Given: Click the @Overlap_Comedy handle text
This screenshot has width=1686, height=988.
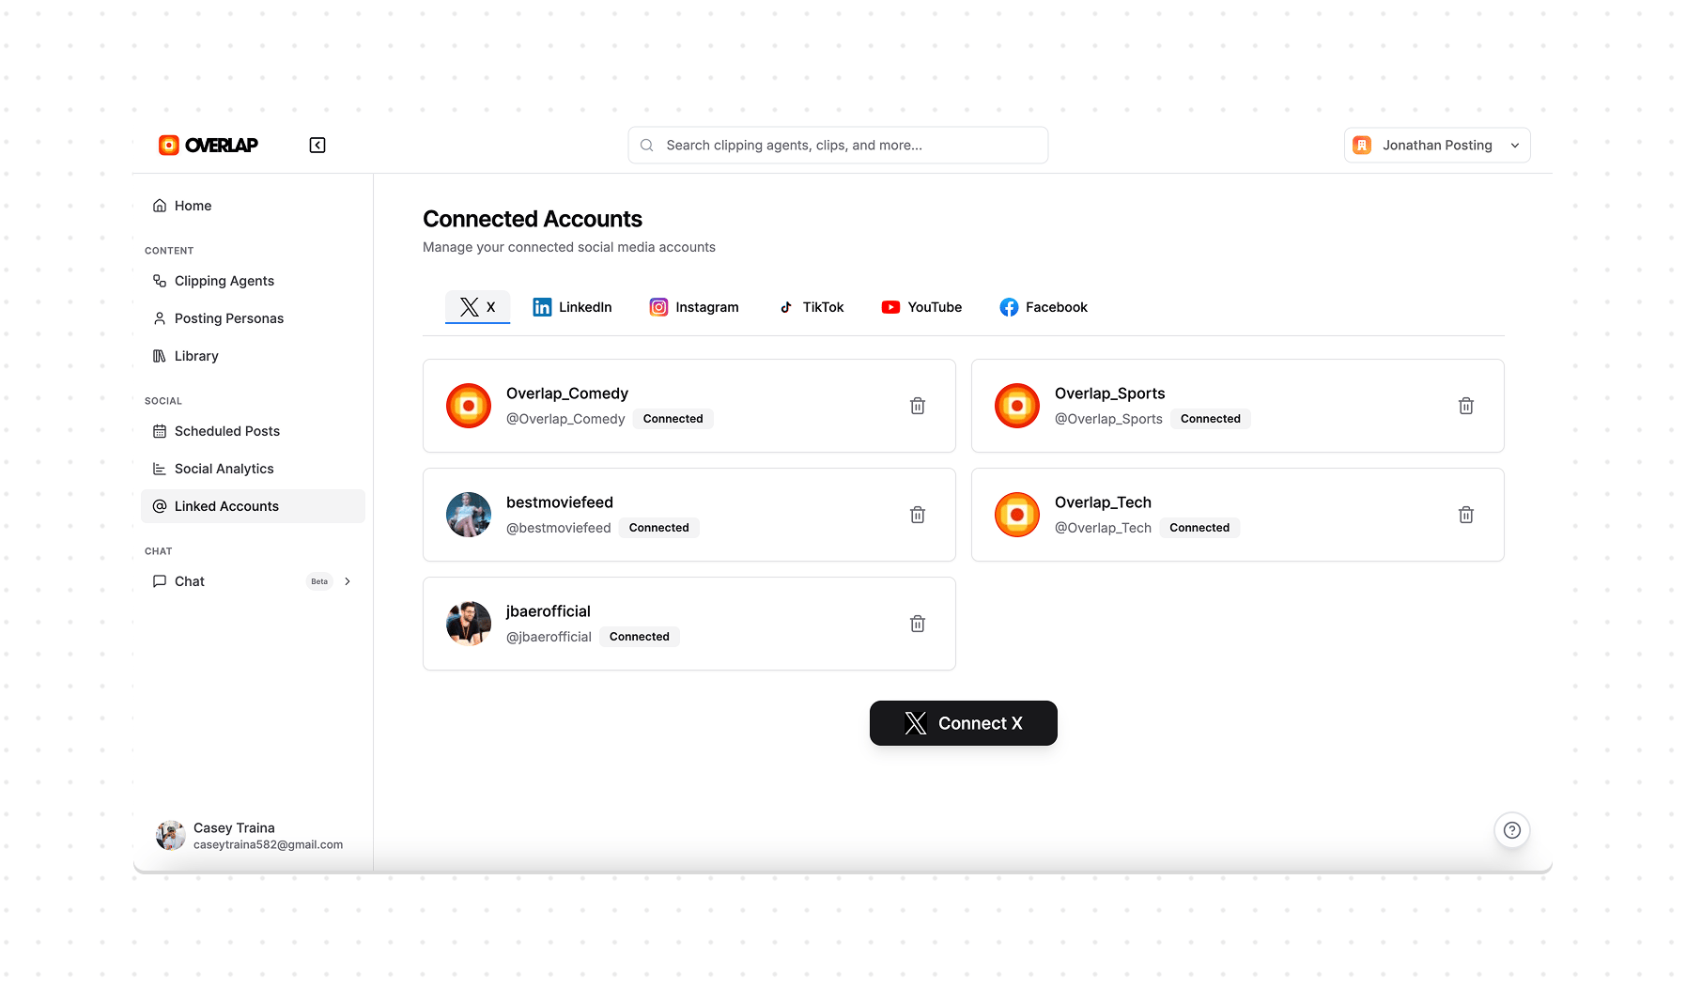Looking at the screenshot, I should pyautogui.click(x=565, y=419).
